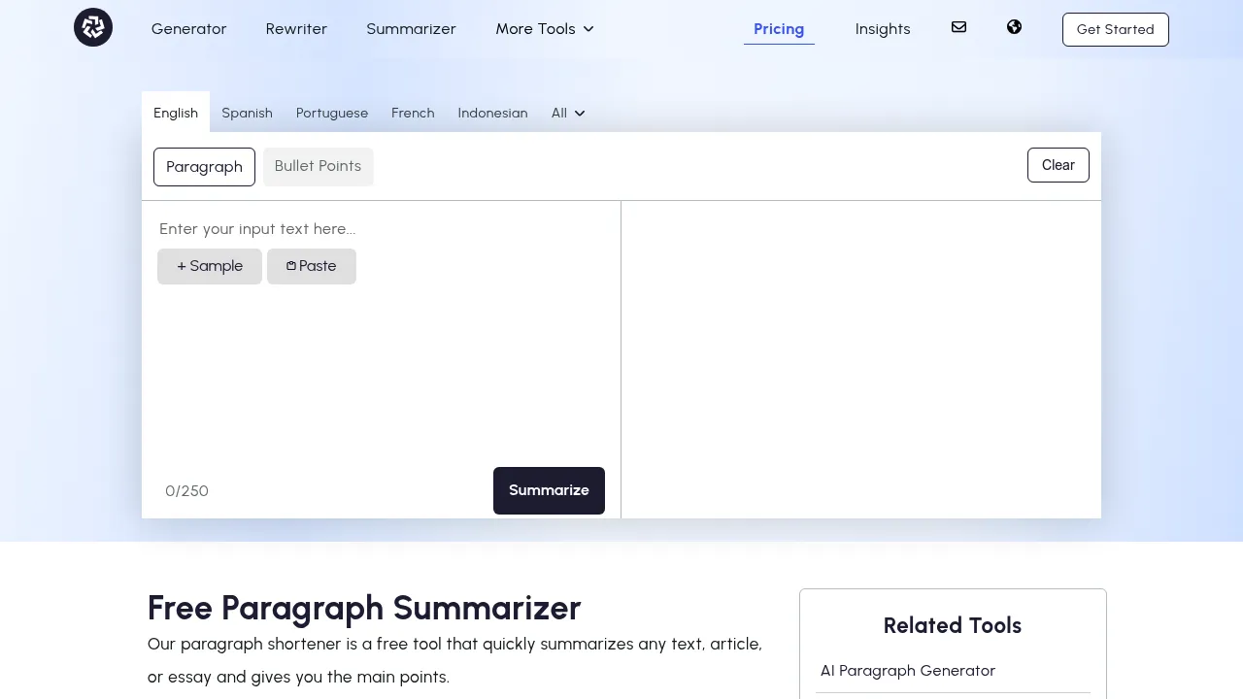Select Paragraph output mode
Viewport: 1243px width, 699px height.
[204, 167]
